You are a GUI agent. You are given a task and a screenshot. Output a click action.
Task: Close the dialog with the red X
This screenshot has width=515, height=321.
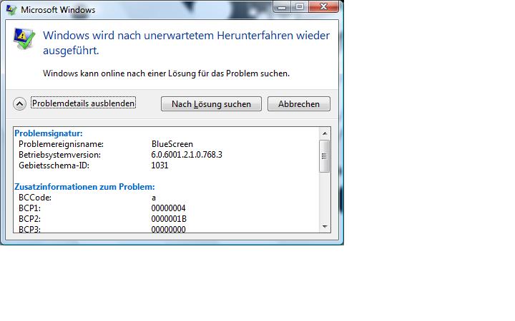(323, 7)
